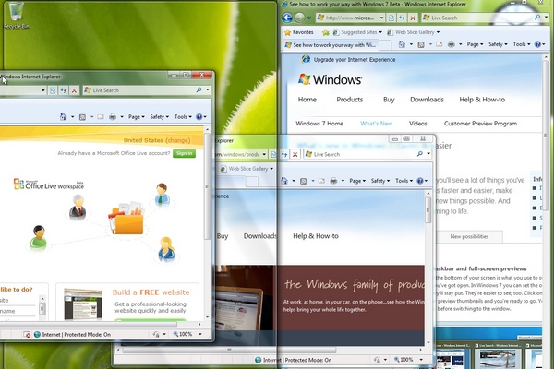Open Page dropdown in middle Explorer window
This screenshot has height=369, width=554.
[357, 181]
